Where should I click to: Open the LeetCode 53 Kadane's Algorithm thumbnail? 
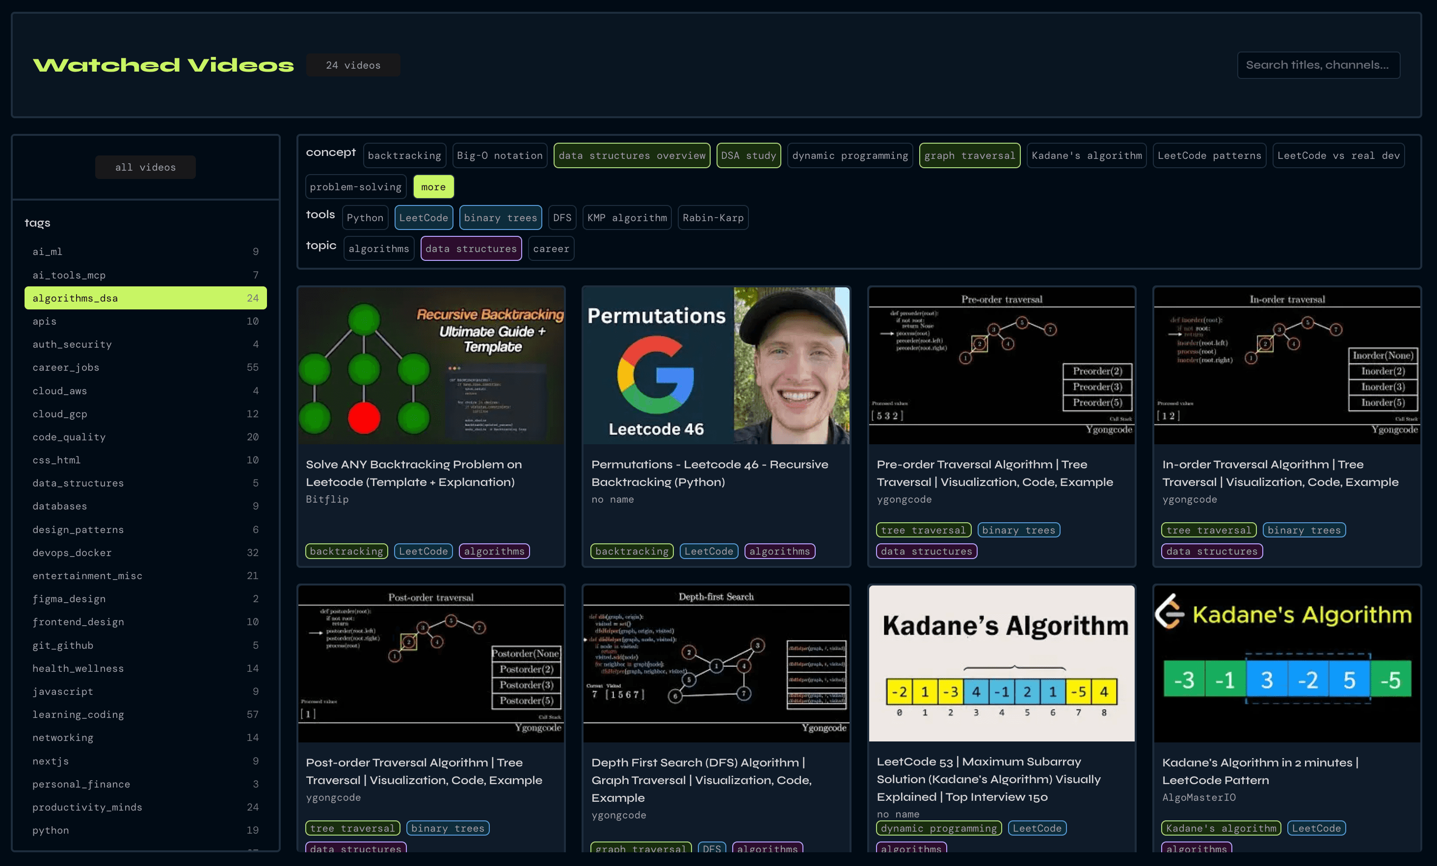tap(1002, 664)
